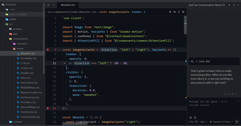Fold code block at line 8 chevron
This screenshot has width=241, height=126.
point(59,50)
